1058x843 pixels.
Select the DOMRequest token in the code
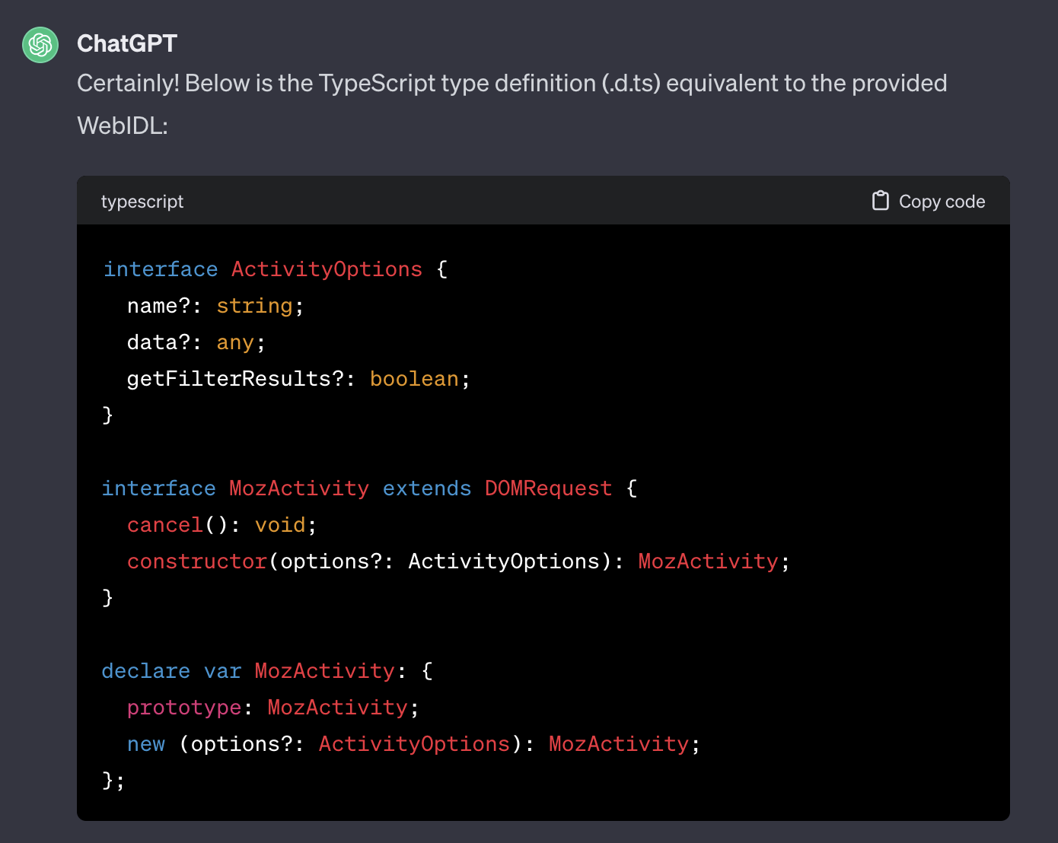click(548, 488)
